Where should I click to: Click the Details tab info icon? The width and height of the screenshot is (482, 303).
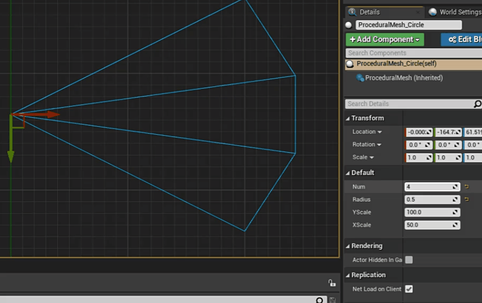(352, 12)
